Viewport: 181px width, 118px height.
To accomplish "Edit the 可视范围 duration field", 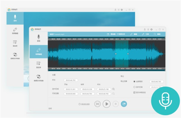I will point(104,94).
